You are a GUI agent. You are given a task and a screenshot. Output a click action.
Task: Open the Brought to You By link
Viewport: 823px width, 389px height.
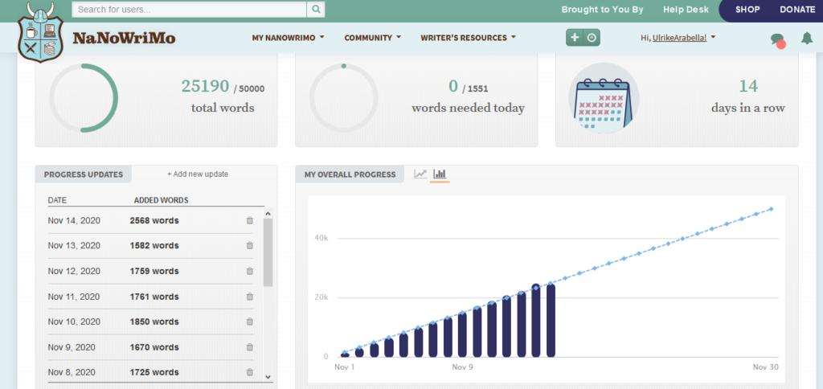click(602, 10)
